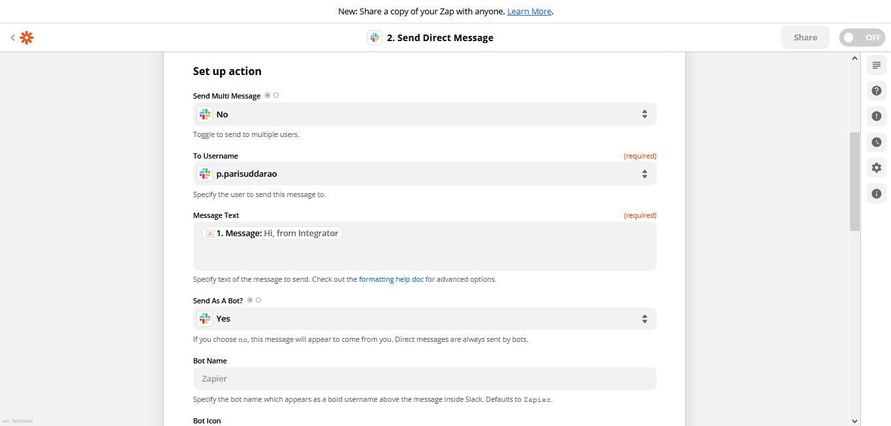Viewport: 891px width, 426px height.
Task: Click the vertical scrollbar thumb
Action: tap(854, 181)
